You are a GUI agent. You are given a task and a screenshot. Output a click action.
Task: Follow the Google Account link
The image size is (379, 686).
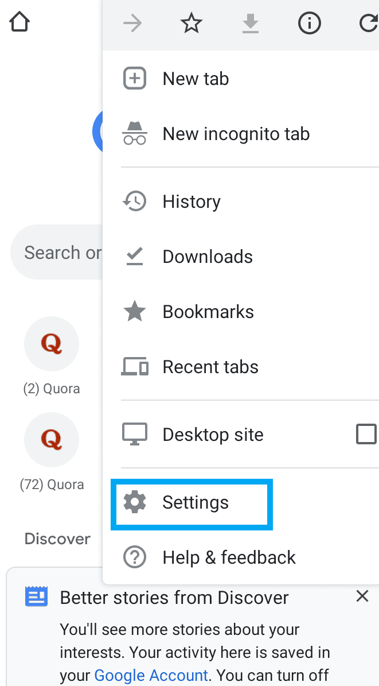(x=151, y=675)
